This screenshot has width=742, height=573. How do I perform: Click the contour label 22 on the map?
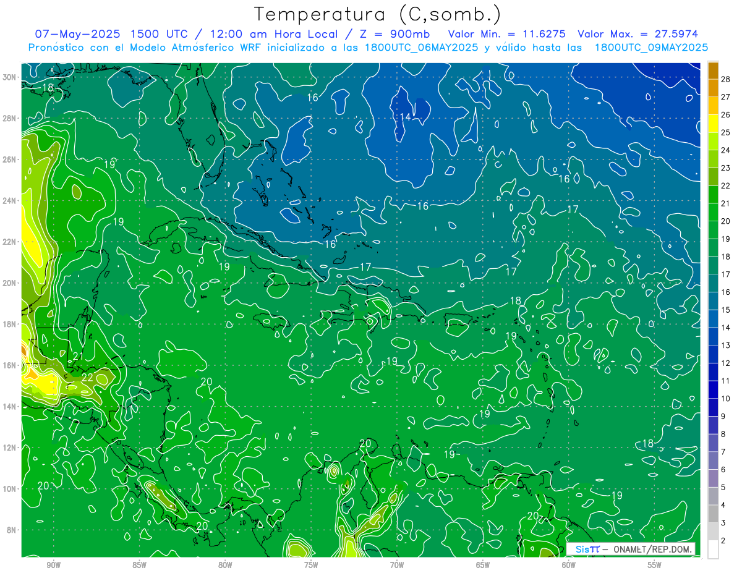[x=88, y=378]
